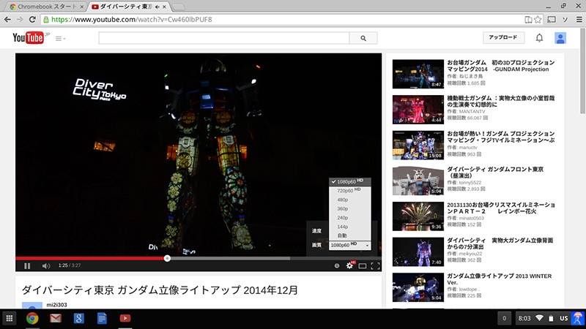Viewport: 586px width, 329px height.
Task: Mute the video volume
Action: click(46, 265)
